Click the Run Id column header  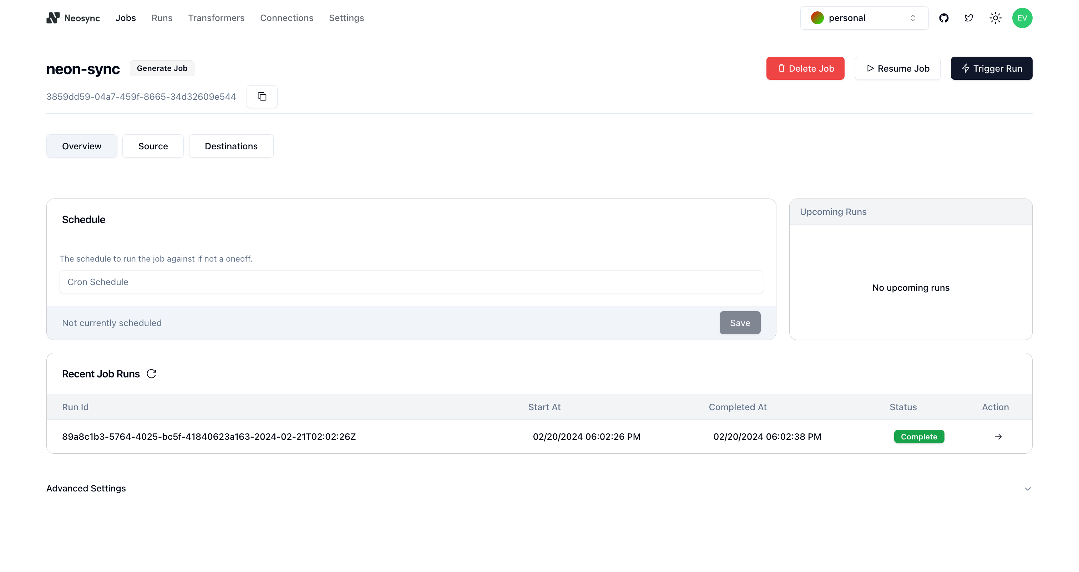(x=75, y=407)
